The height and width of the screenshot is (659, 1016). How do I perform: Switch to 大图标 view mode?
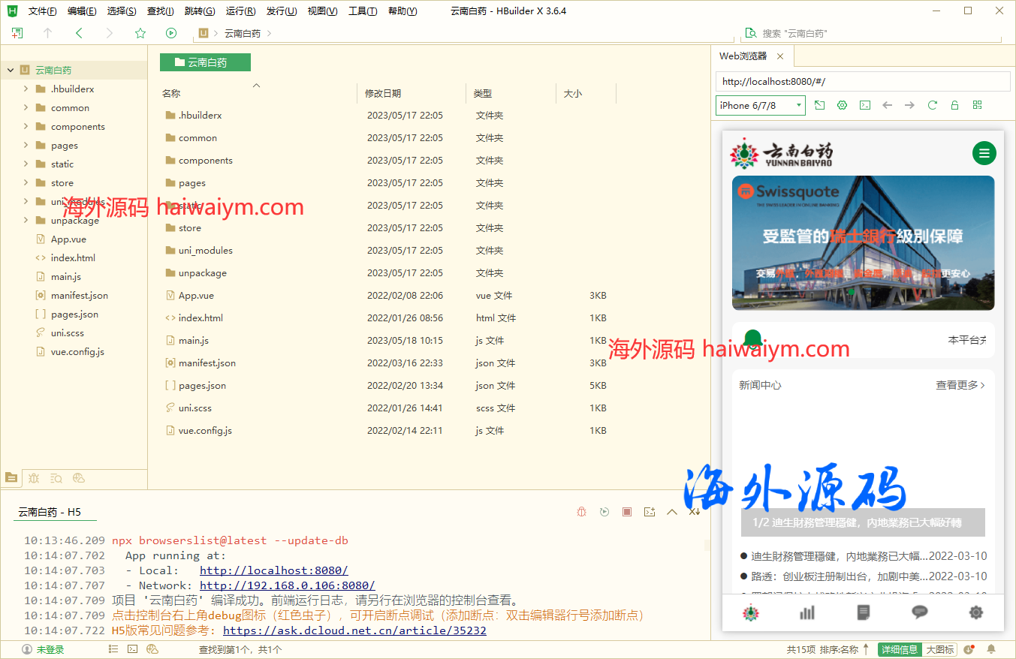pos(940,649)
